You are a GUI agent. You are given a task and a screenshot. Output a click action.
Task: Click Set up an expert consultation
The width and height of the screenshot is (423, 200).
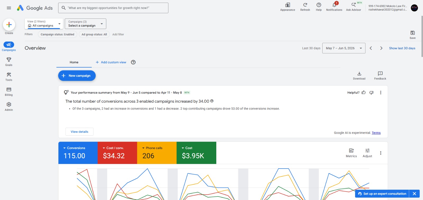382,194
